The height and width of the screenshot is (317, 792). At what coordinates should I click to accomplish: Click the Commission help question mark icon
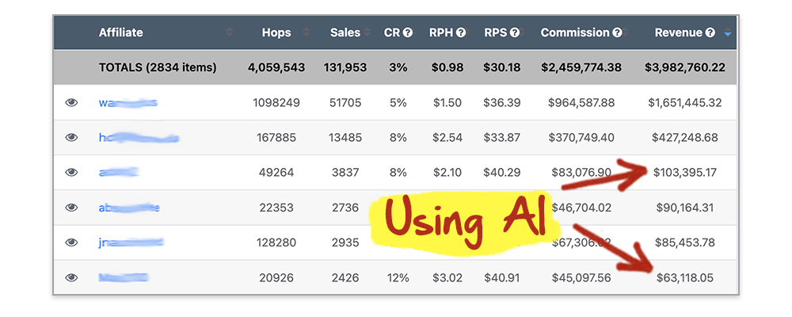(617, 32)
